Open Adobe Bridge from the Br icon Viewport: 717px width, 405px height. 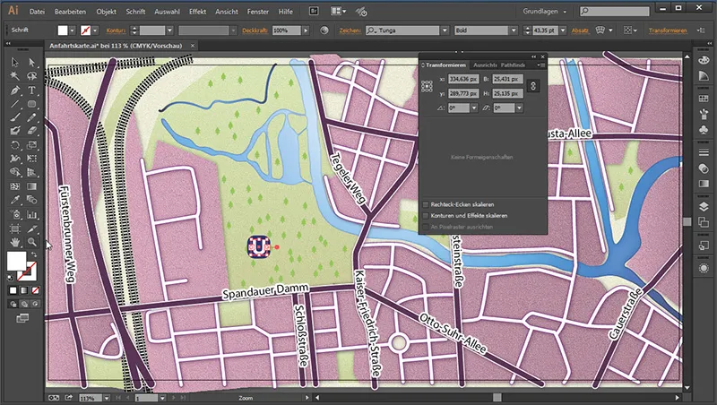(314, 12)
